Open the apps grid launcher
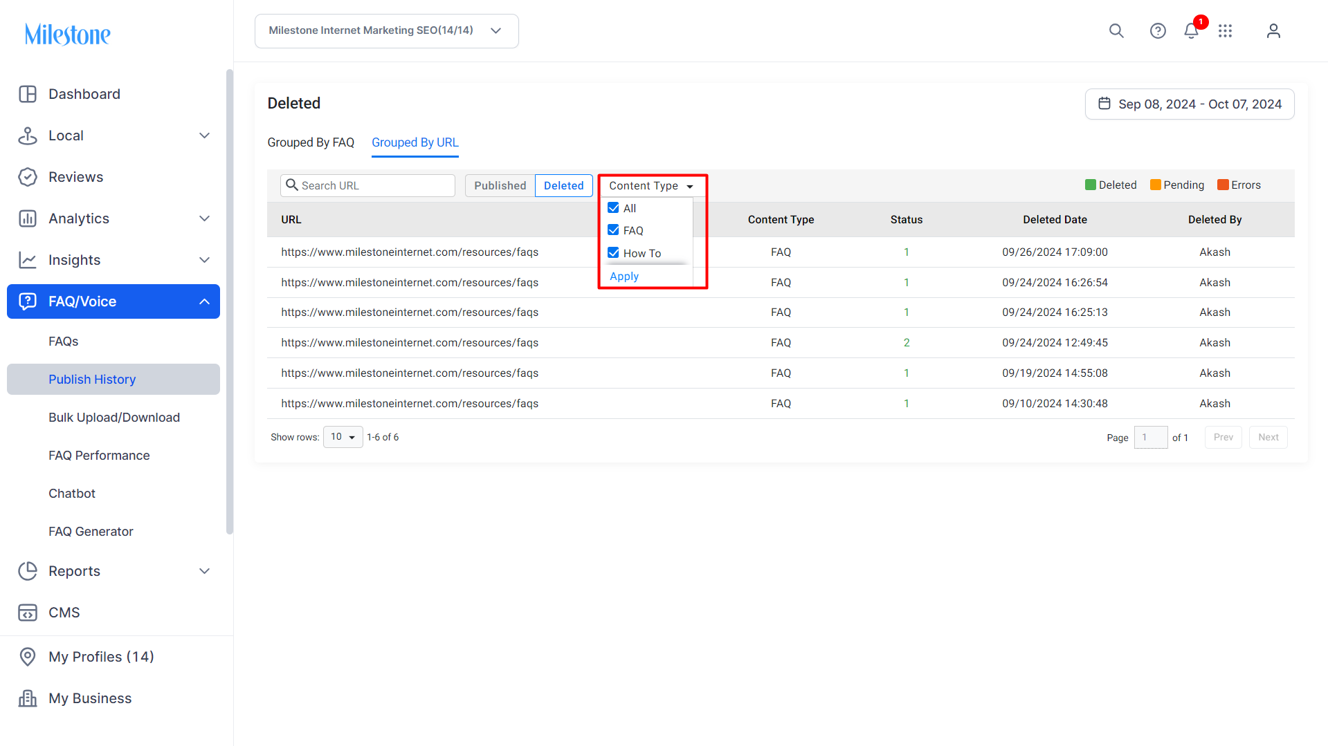Screen dimensions: 1328x746 tap(1225, 31)
